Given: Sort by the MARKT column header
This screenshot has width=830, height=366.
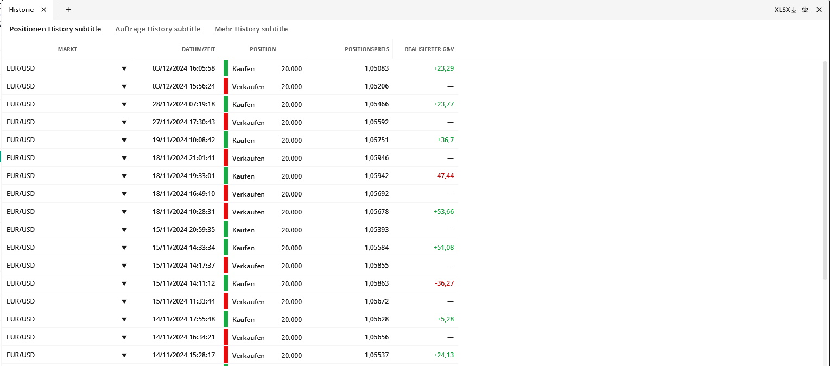Looking at the screenshot, I should click(x=67, y=49).
